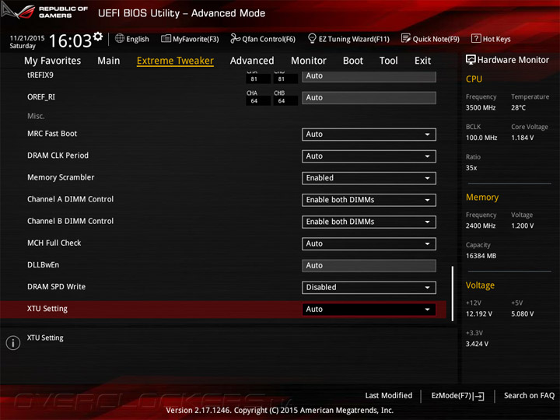Open the Tool tab
The width and height of the screenshot is (560, 420).
pos(389,61)
